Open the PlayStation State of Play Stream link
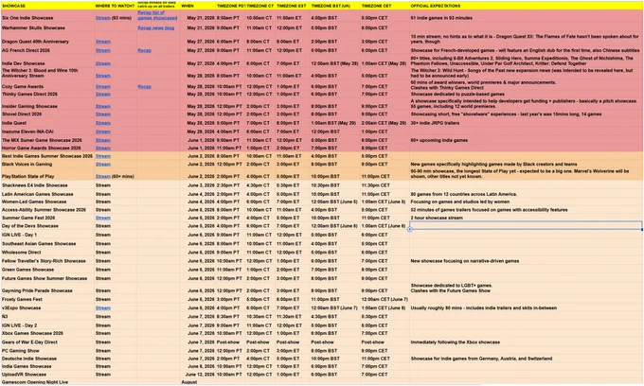Image resolution: width=644 pixels, height=386 pixels. tap(102, 176)
